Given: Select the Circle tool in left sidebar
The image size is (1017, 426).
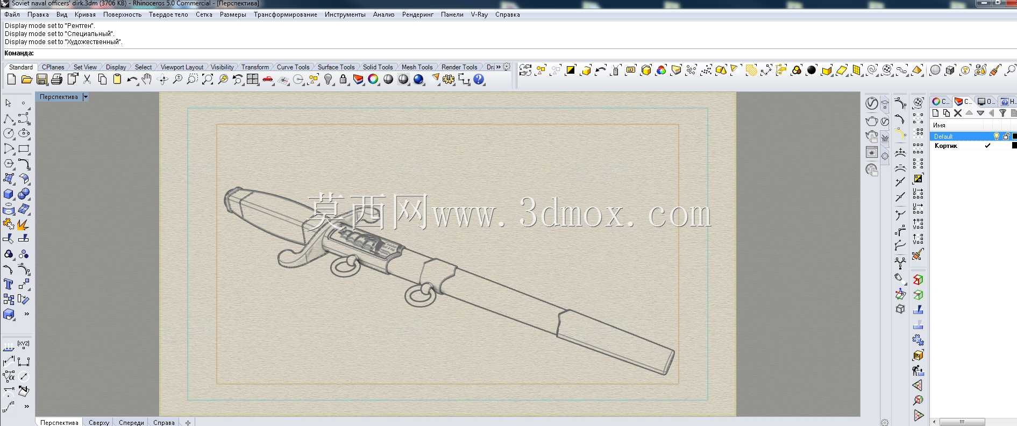Looking at the screenshot, I should pos(9,133).
